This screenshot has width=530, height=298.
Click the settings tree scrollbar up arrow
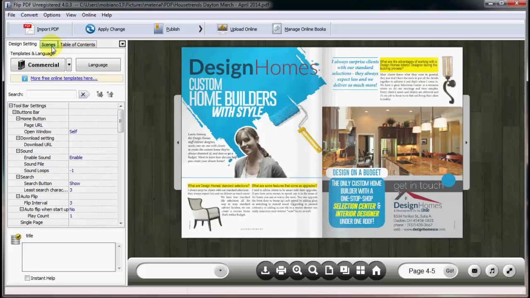120,106
